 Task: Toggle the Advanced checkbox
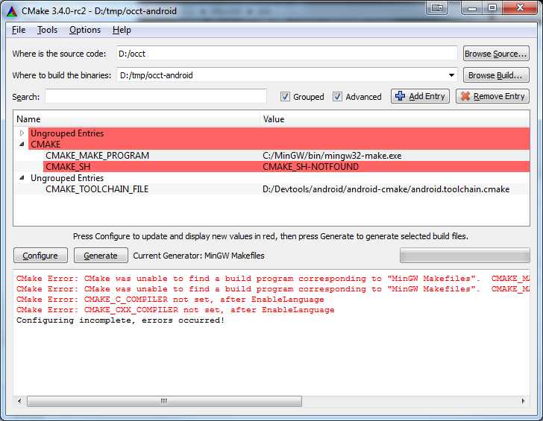tap(337, 97)
